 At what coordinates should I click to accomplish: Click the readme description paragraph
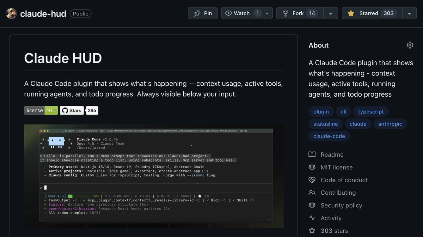153,89
